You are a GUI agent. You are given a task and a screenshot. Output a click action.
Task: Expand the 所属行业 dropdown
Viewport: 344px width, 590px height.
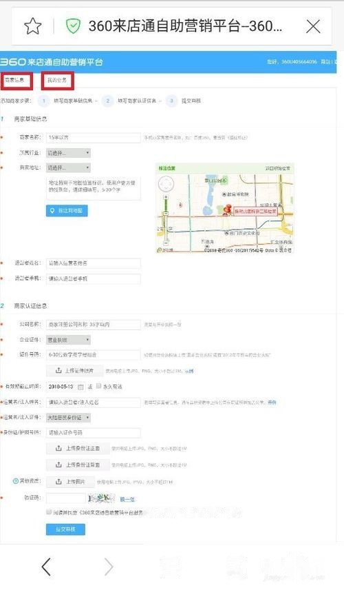pos(68,153)
